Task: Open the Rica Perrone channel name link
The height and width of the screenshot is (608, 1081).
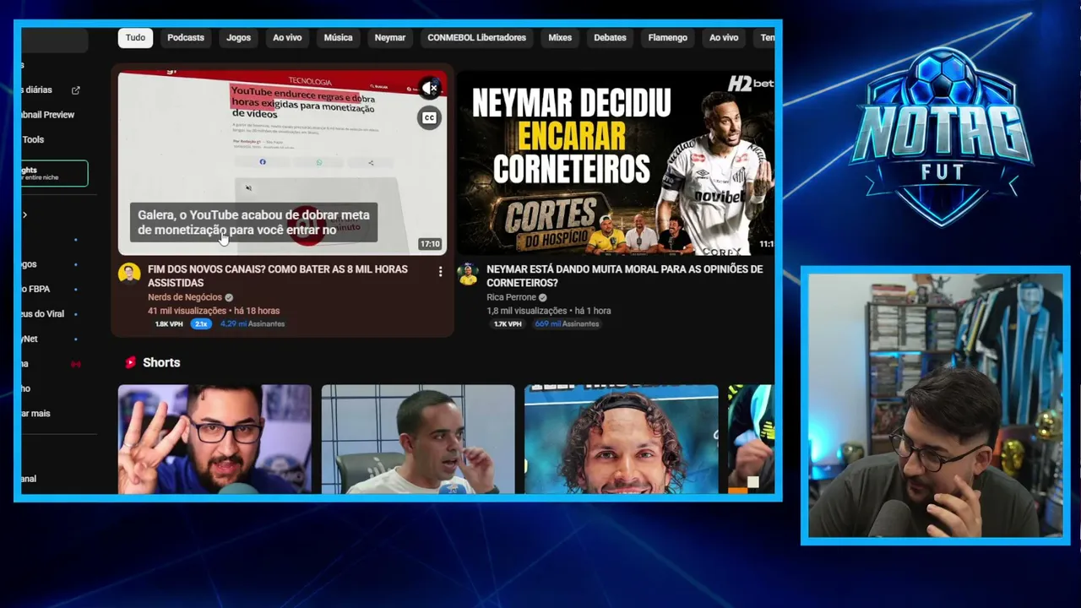Action: point(511,297)
